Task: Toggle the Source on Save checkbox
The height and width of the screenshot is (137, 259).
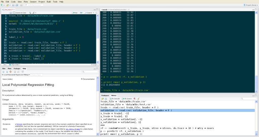Action: click(14, 13)
